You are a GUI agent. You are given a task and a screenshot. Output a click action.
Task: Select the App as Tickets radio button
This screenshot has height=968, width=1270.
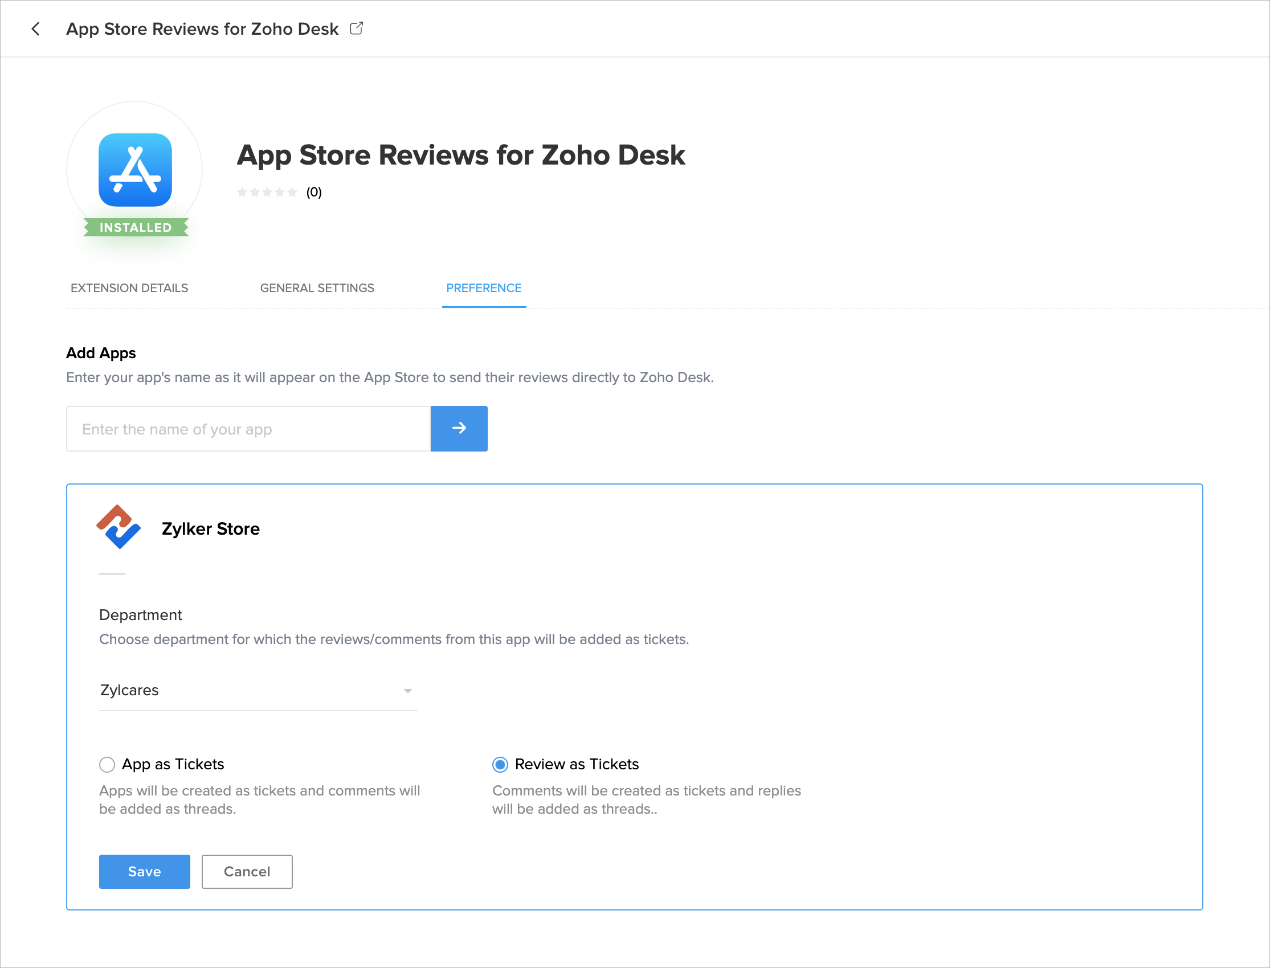[107, 765]
